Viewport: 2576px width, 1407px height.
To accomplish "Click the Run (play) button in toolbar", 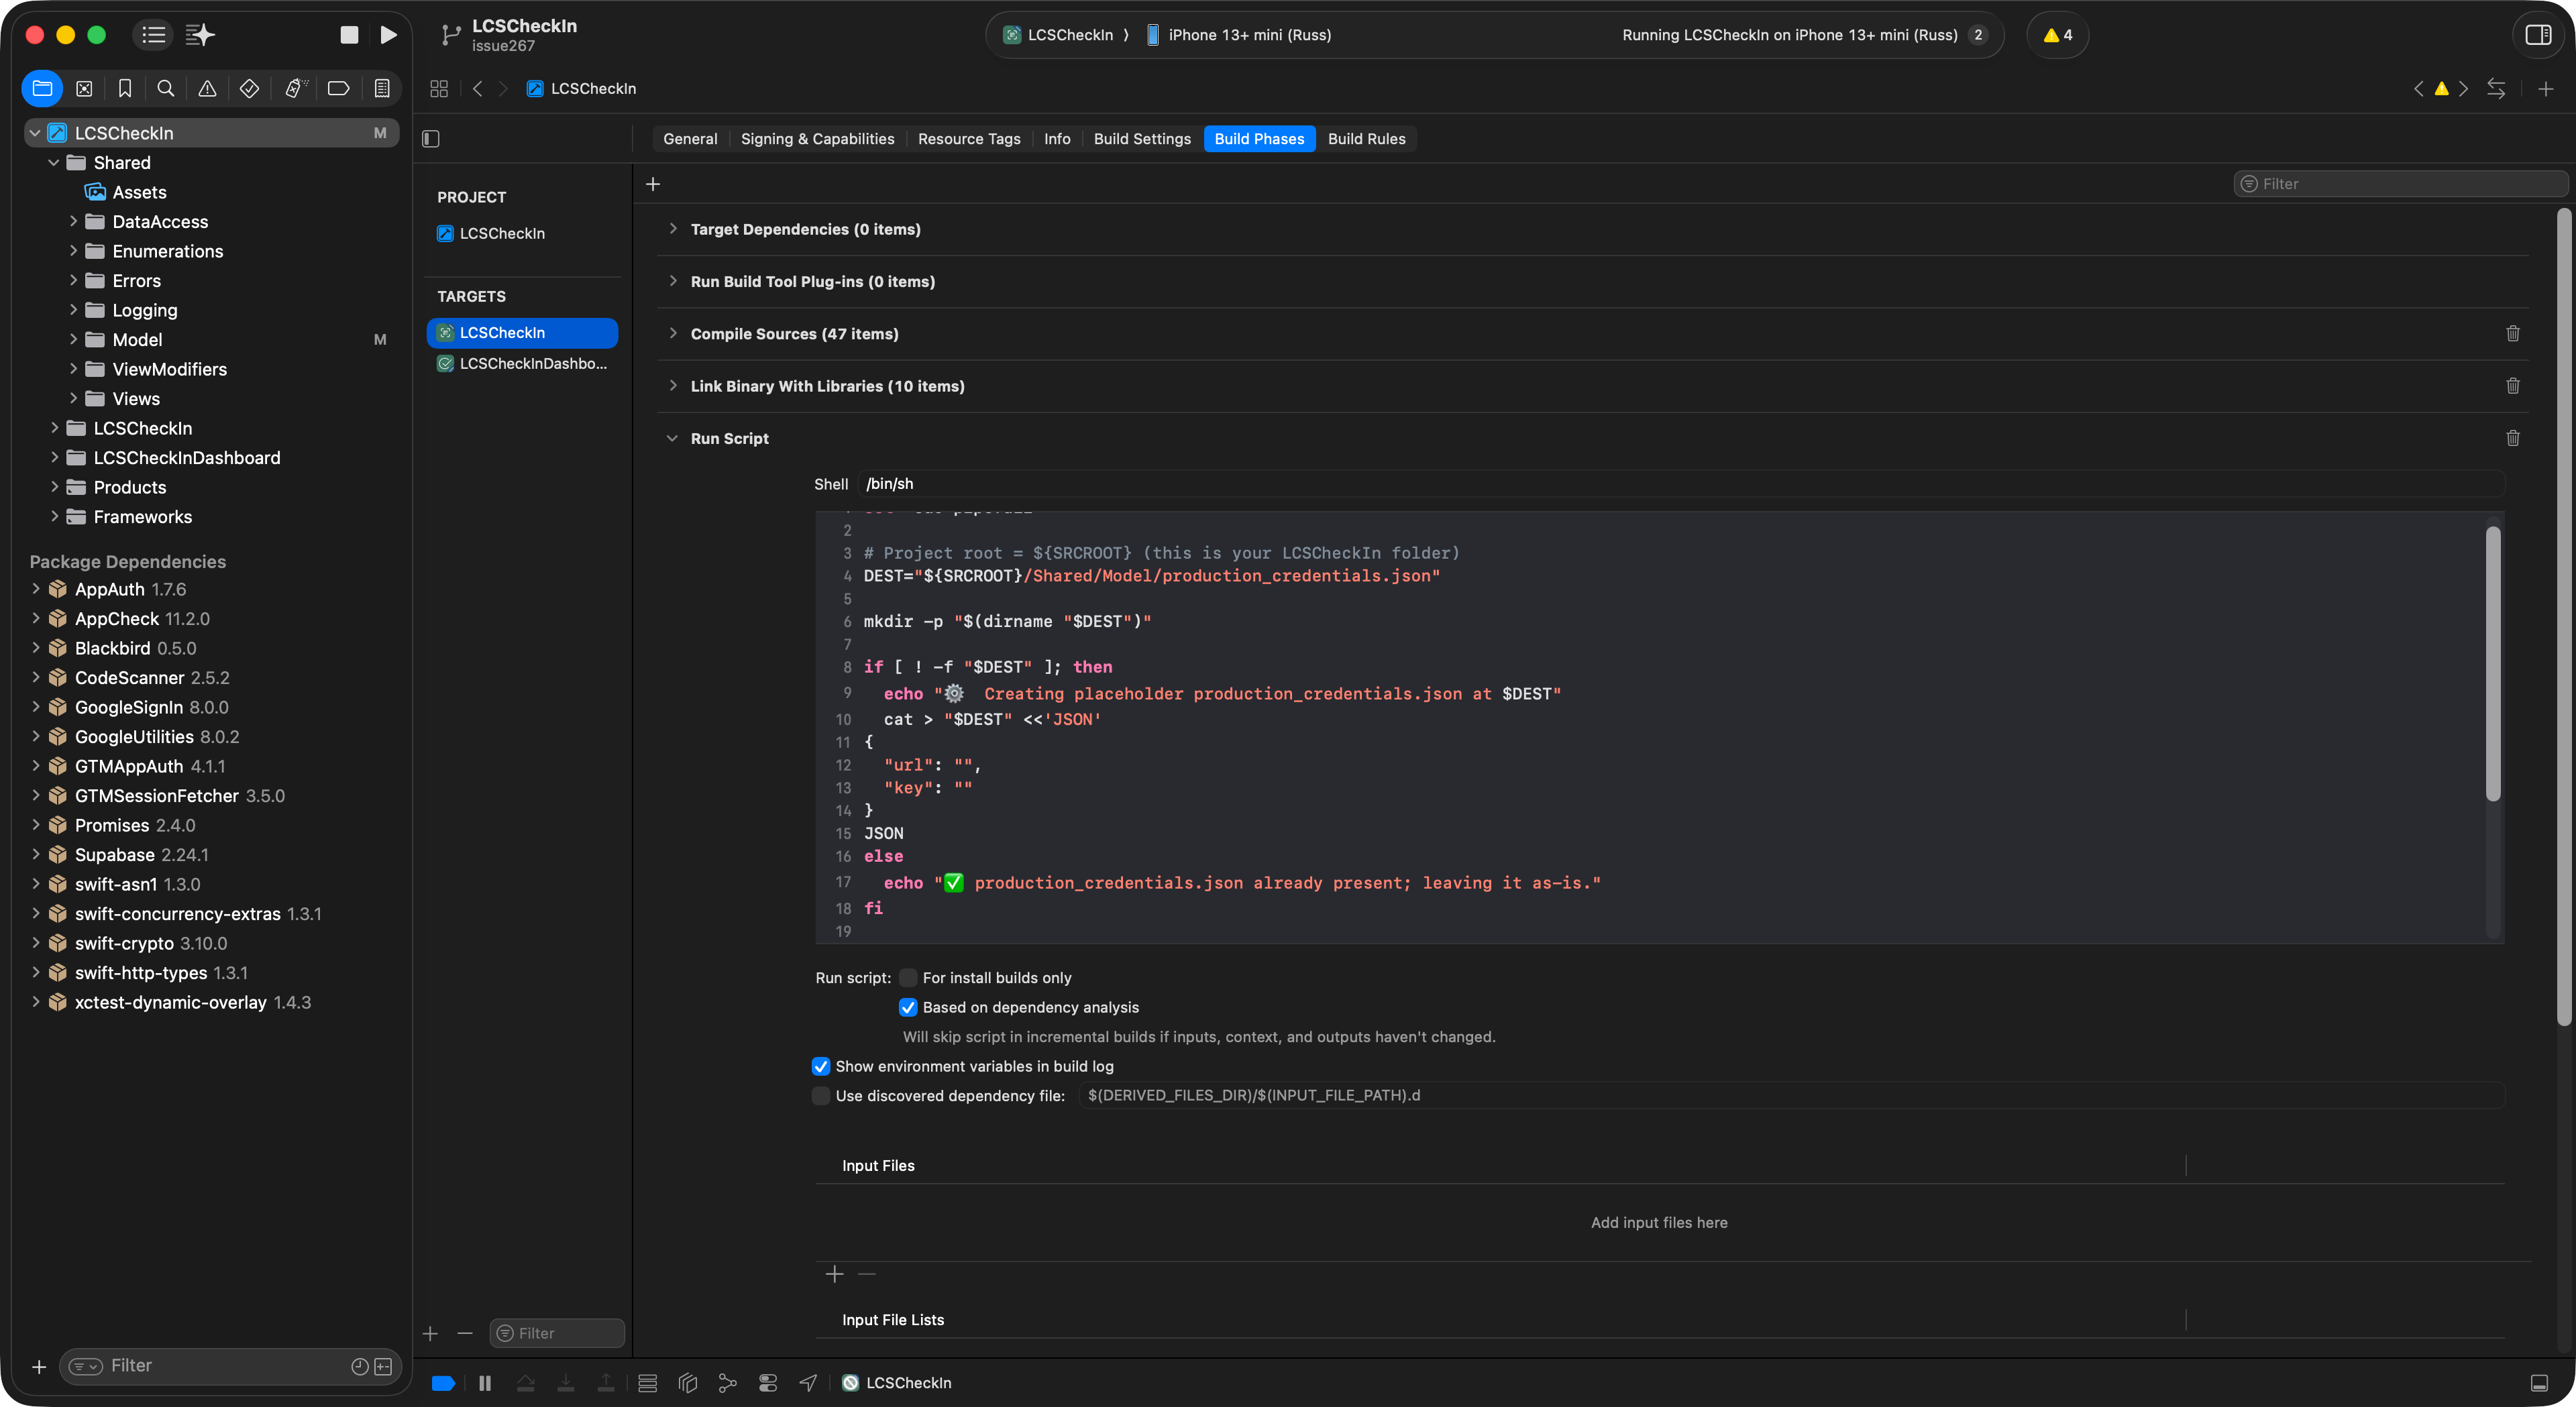I will (388, 35).
